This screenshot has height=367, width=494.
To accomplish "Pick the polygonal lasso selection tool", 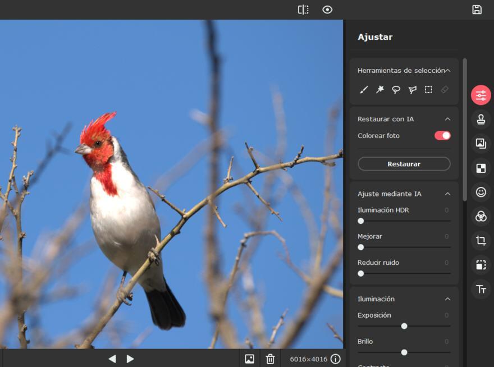I will coord(413,90).
